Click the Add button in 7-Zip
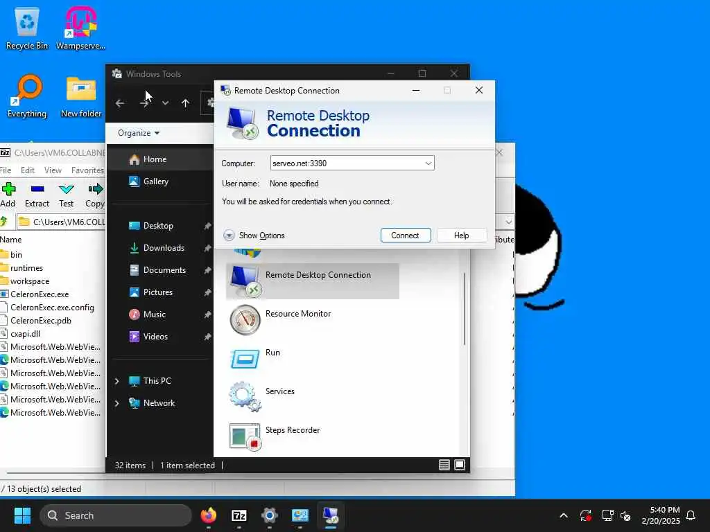 click(x=8, y=195)
